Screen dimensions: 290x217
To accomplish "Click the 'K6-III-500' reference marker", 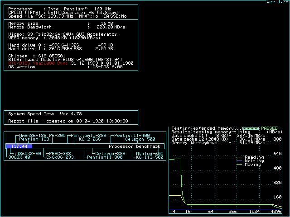I will click(x=150, y=157).
